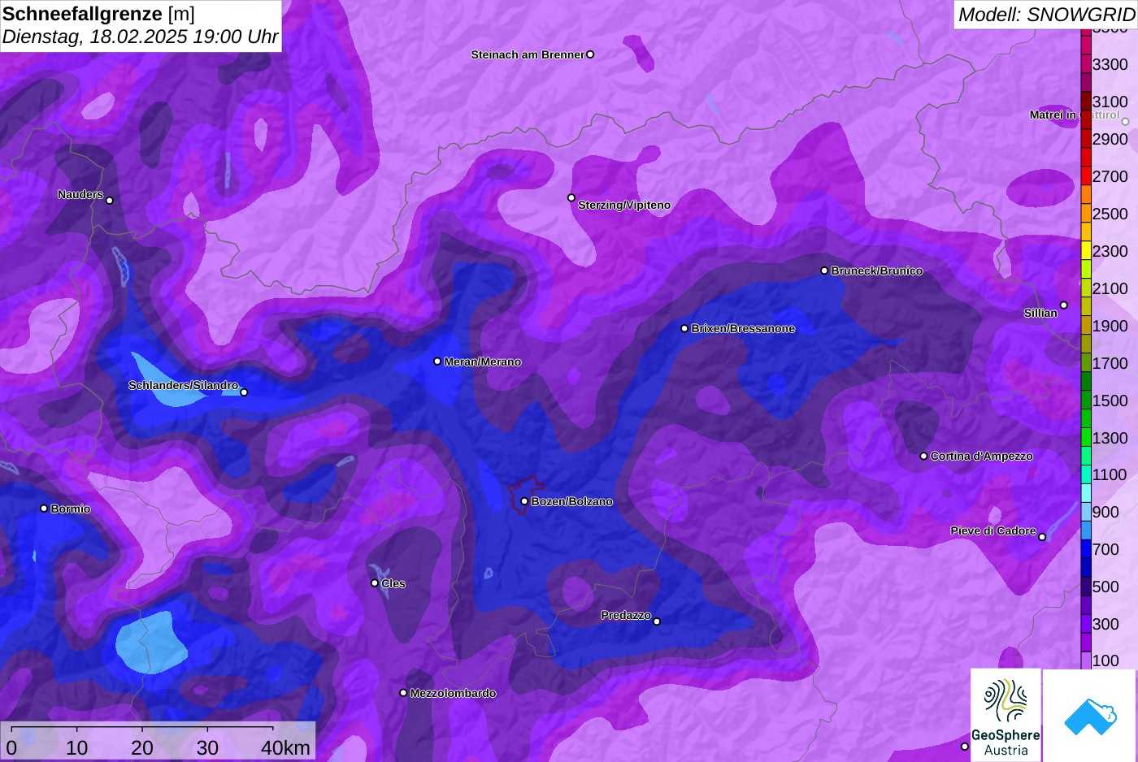Click the Schlanders/Silandro label
1138x762 pixels.
(x=184, y=385)
